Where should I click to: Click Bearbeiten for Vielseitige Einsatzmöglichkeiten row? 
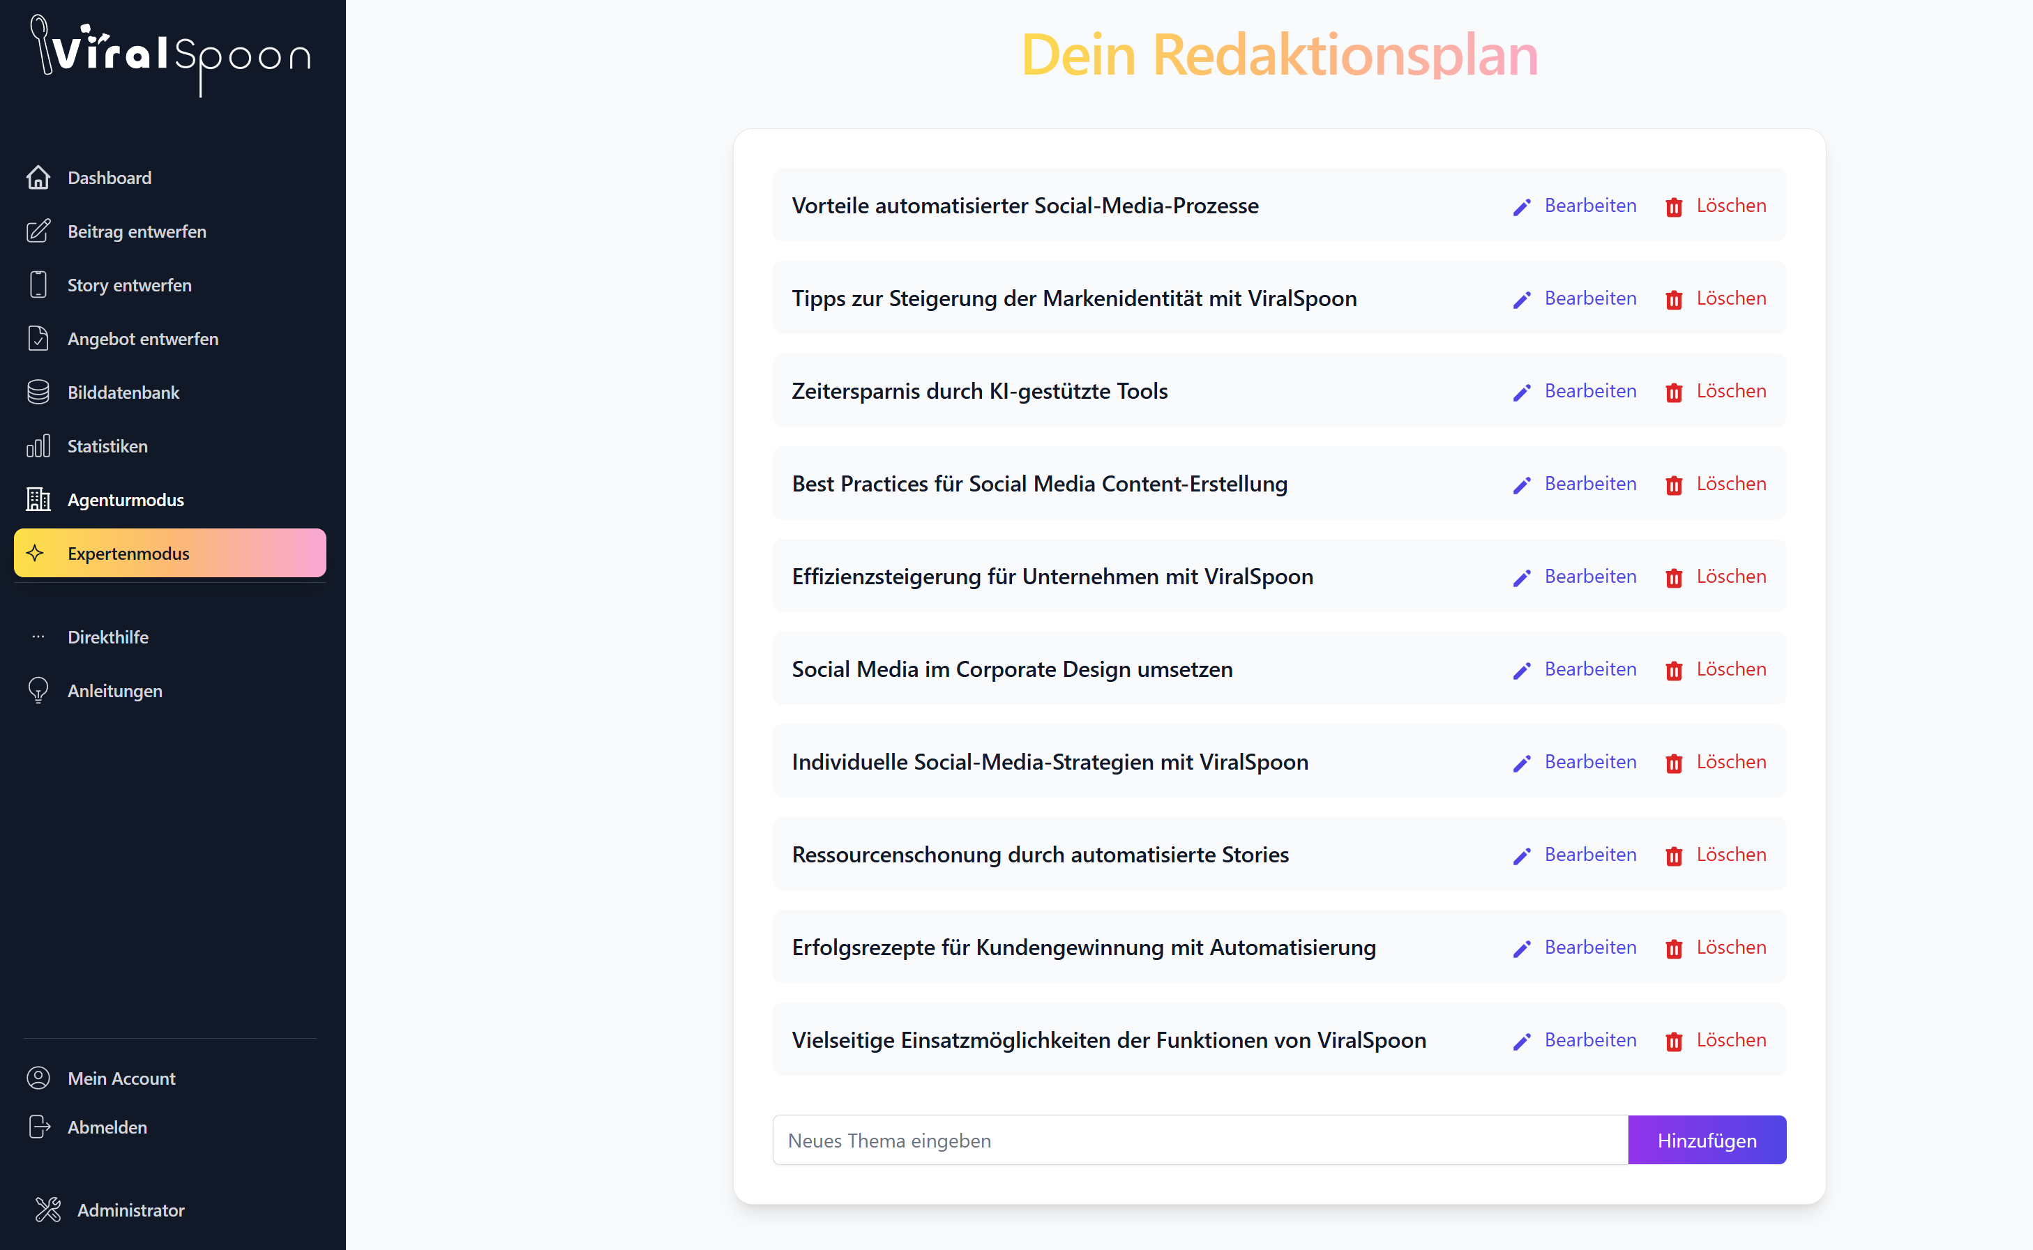[x=1575, y=1040]
